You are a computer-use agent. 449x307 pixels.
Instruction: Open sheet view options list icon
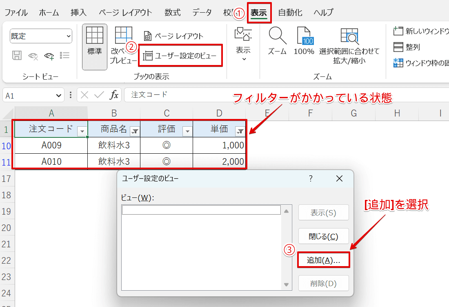(65, 55)
